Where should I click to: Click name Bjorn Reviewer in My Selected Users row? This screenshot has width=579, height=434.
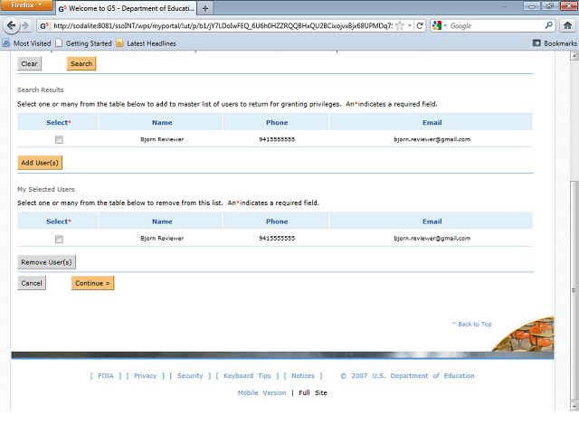[162, 239]
